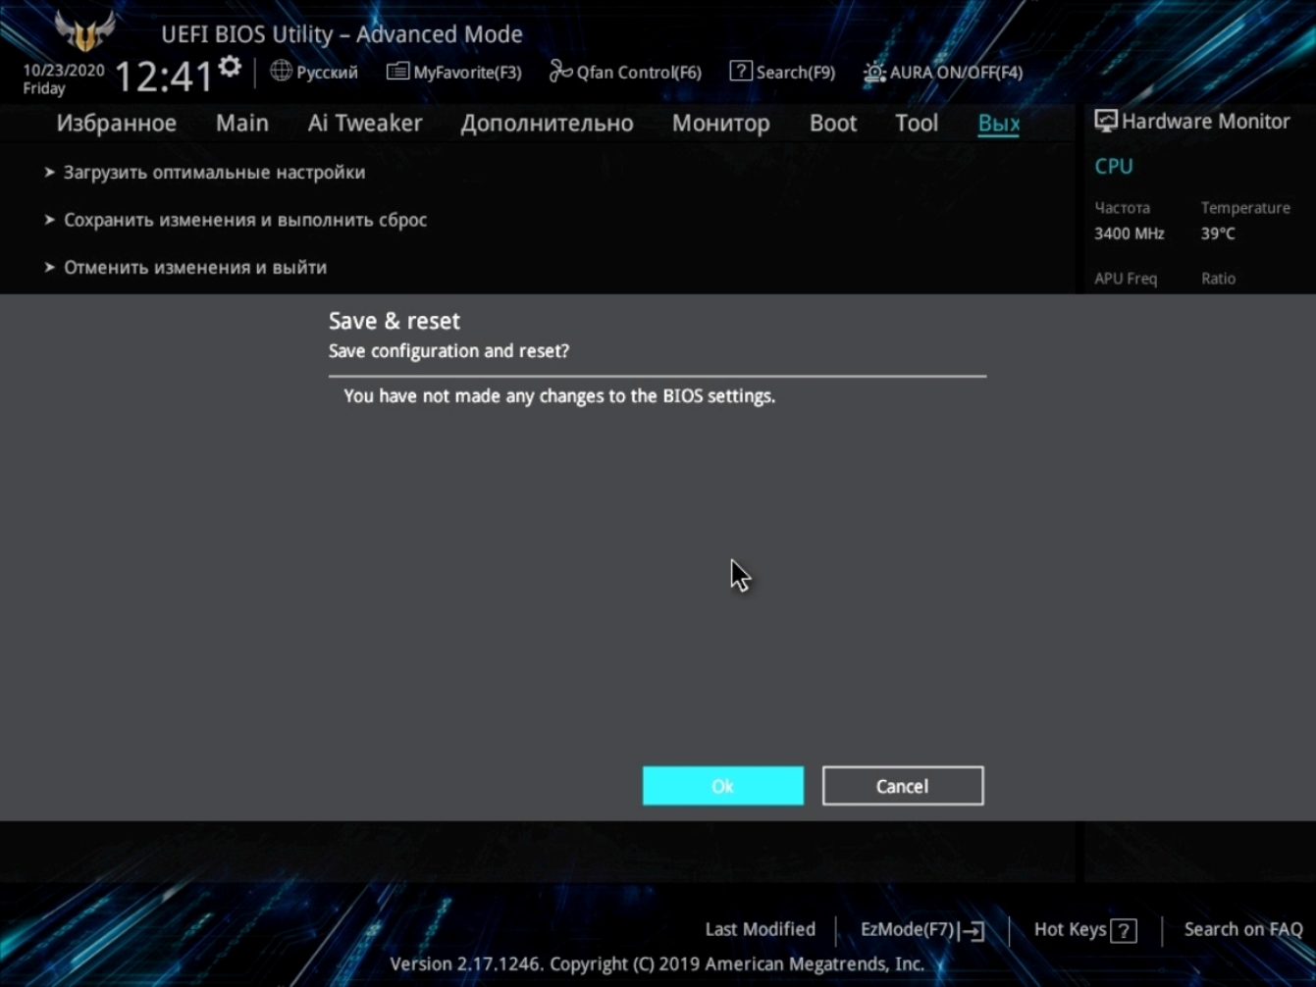Go to the Монитор tab
1316x987 pixels.
[x=720, y=124]
